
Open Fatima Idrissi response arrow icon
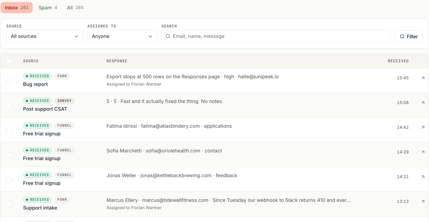coord(423,127)
